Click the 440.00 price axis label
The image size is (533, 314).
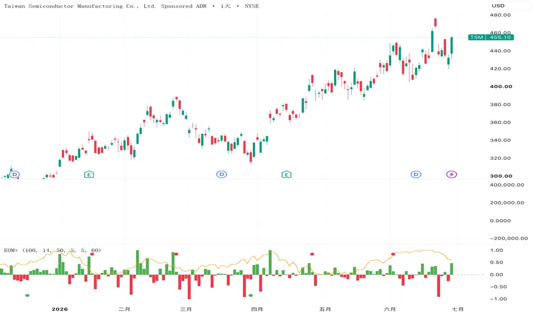(500, 51)
